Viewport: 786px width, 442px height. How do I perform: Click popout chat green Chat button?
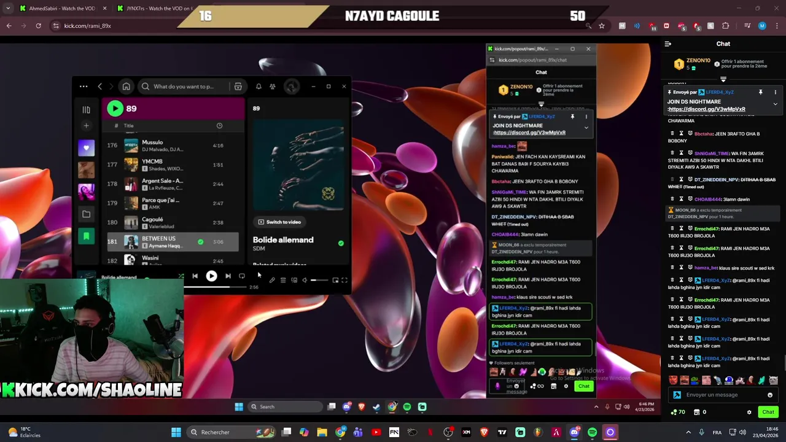583,386
